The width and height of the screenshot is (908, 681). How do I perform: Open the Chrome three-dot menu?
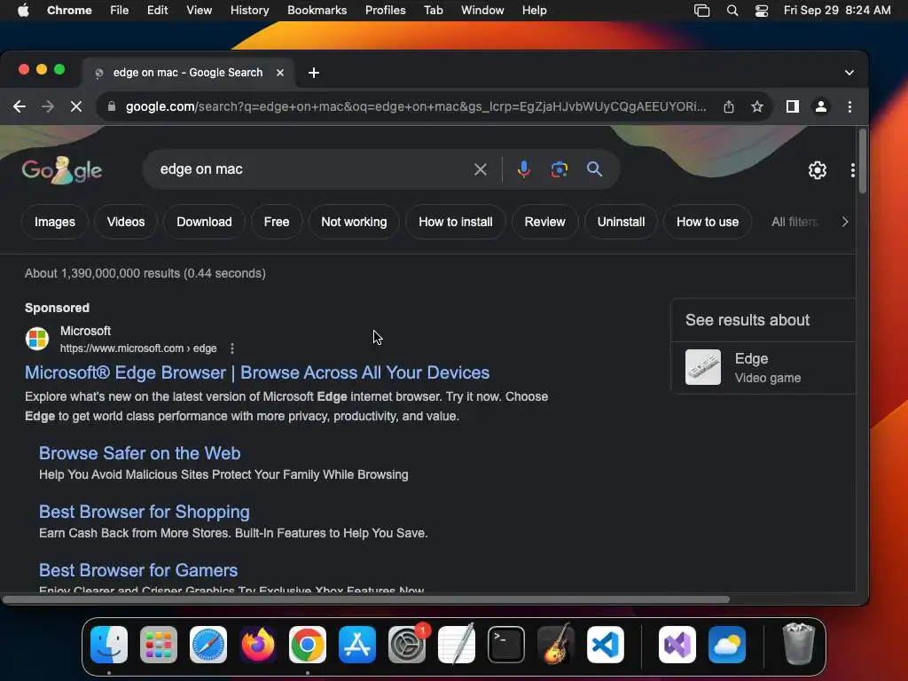click(849, 106)
